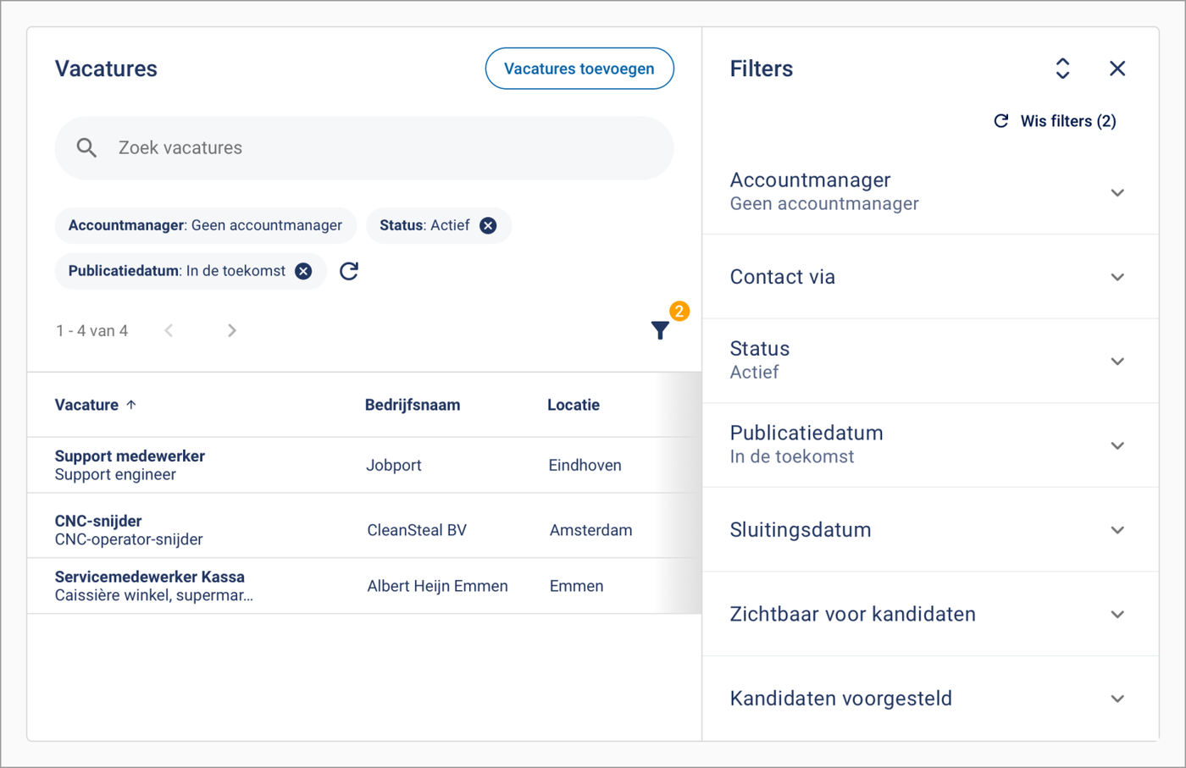Remove the Status: Actief filter chip
1186x768 pixels.
[x=488, y=225]
